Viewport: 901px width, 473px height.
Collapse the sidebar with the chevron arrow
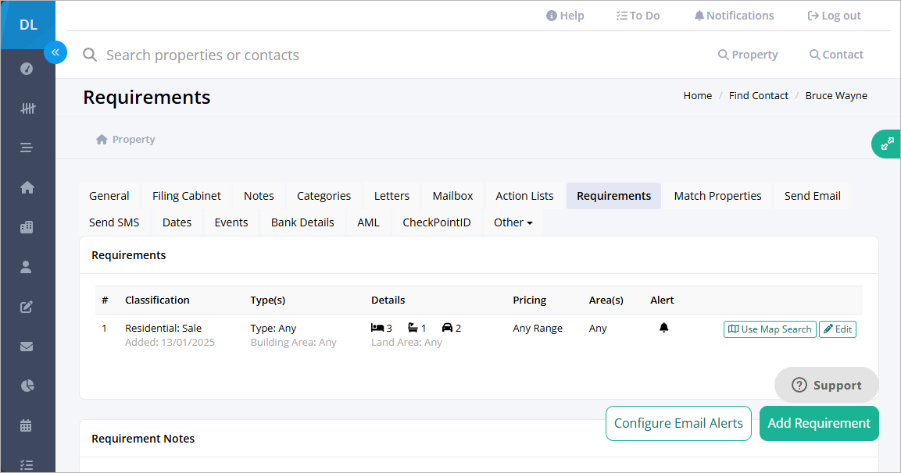pos(55,52)
